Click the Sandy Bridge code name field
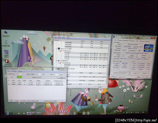This screenshot has width=158, height=123. (127, 46)
